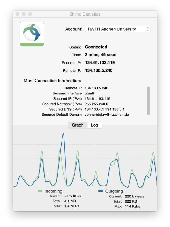Screen dimensions: 170x227
Task: Close the Shimo Statistics window
Action: click(18, 14)
